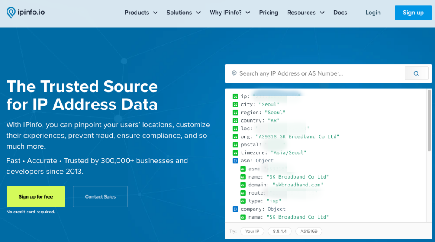The width and height of the screenshot is (435, 242).
Task: Click the string icon beside region
Action: pos(235,113)
